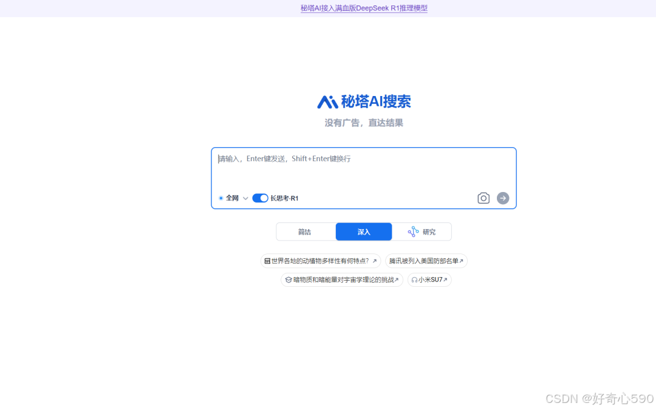Open the DeepSeek R1 announcement link

pyautogui.click(x=364, y=8)
